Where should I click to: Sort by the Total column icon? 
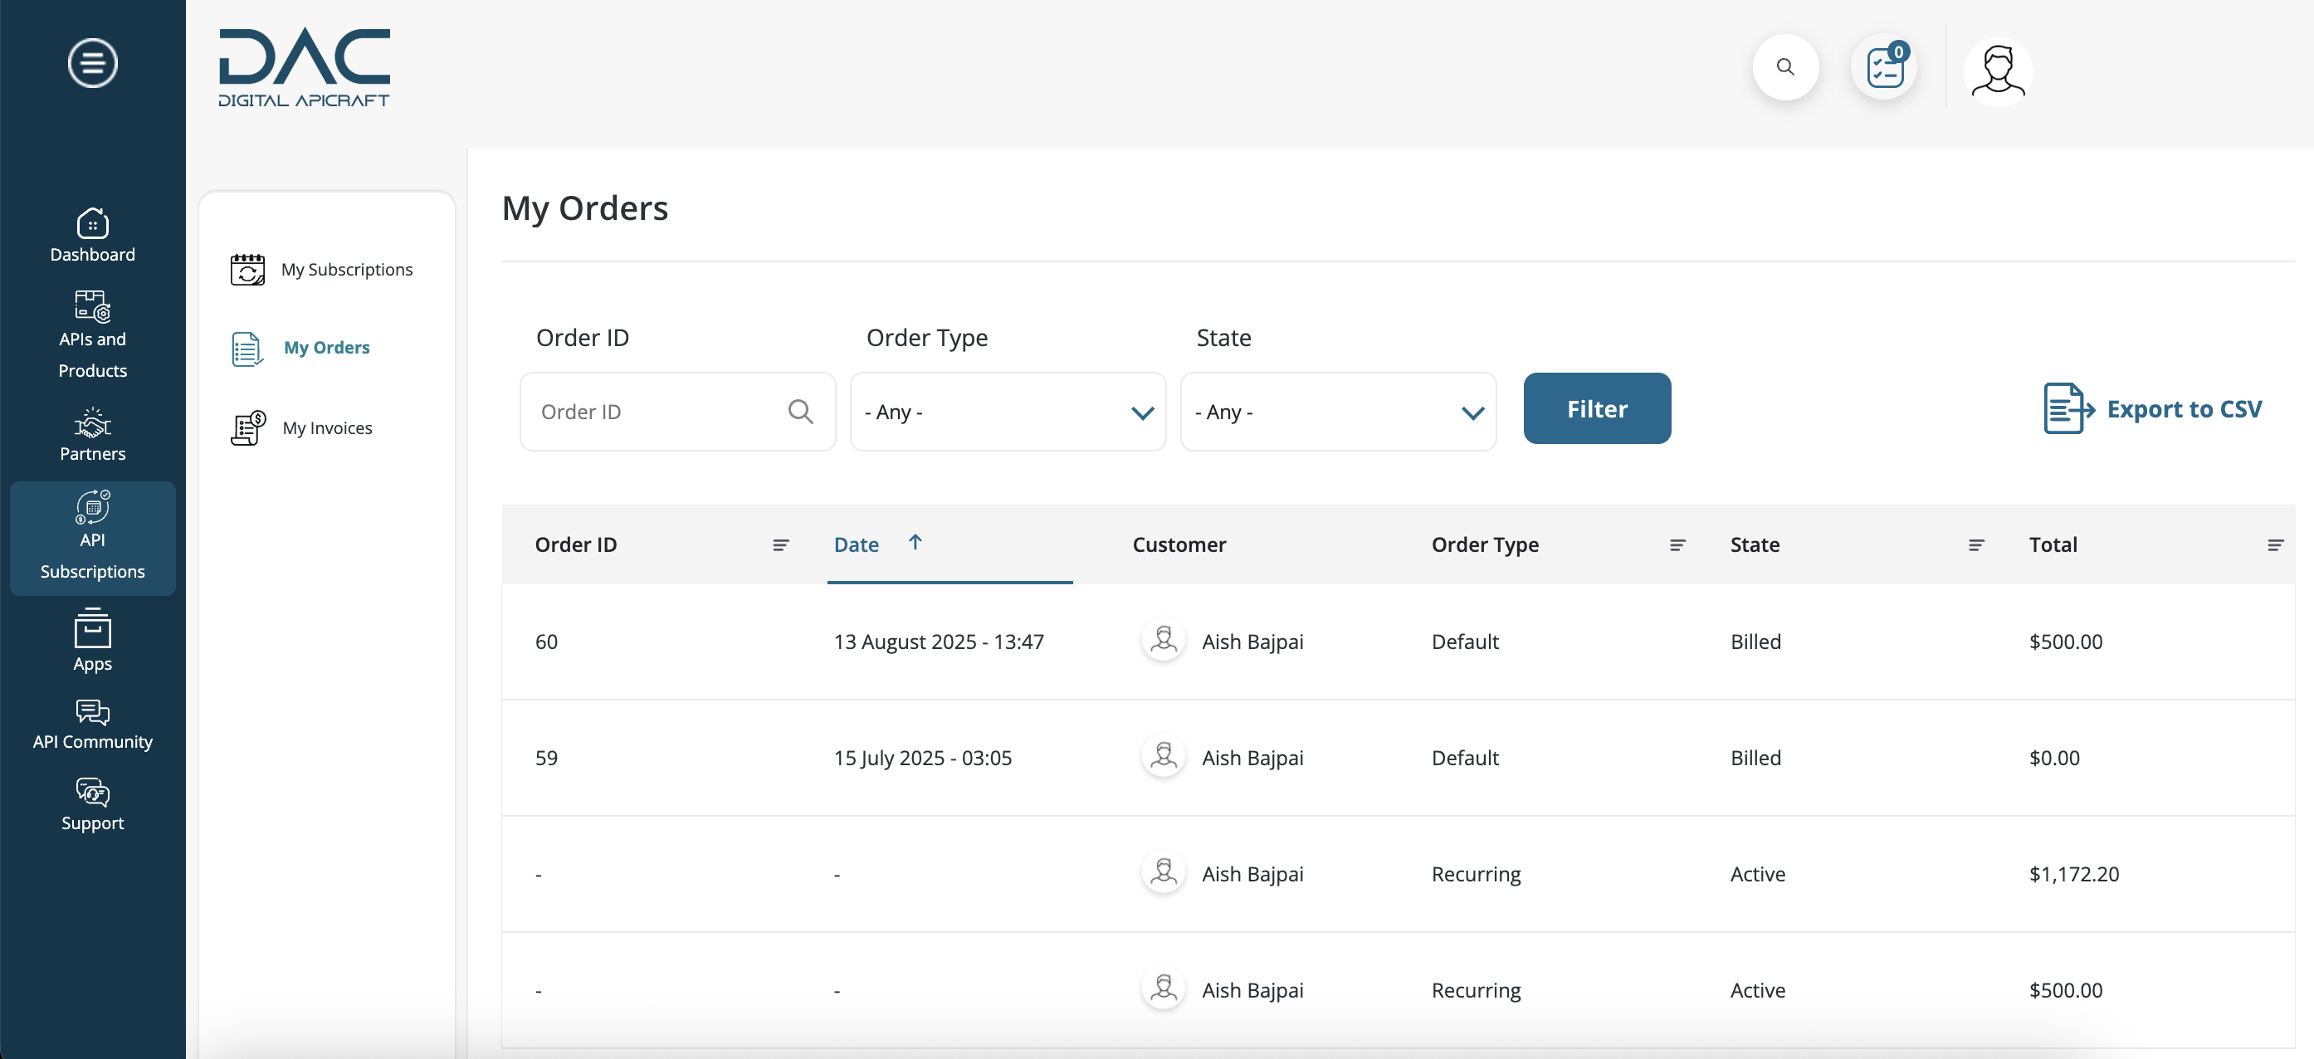(2274, 545)
